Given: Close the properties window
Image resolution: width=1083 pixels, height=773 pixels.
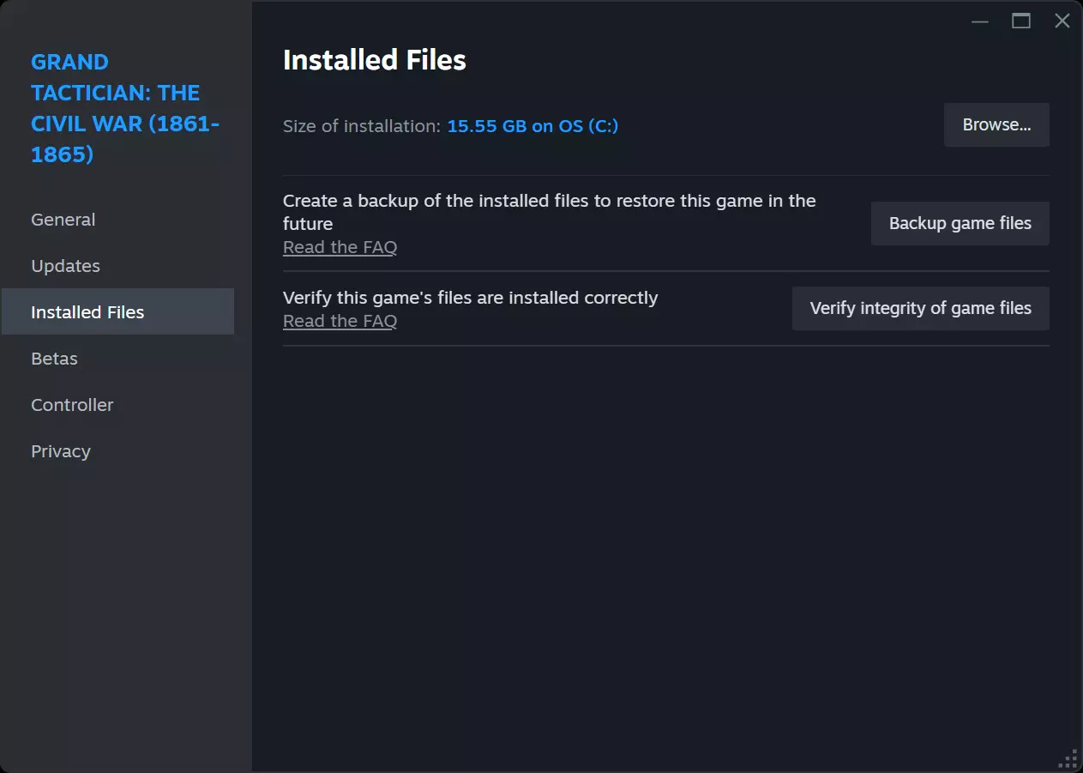Looking at the screenshot, I should click(1062, 21).
